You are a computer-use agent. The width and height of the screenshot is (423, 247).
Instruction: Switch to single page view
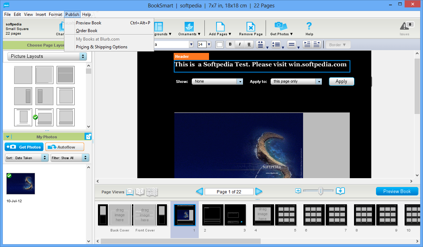tap(130, 192)
